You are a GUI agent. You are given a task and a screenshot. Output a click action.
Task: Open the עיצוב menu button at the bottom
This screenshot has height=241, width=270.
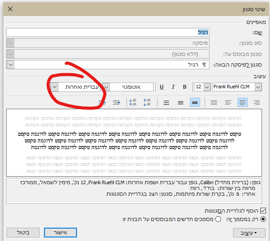[249, 233]
